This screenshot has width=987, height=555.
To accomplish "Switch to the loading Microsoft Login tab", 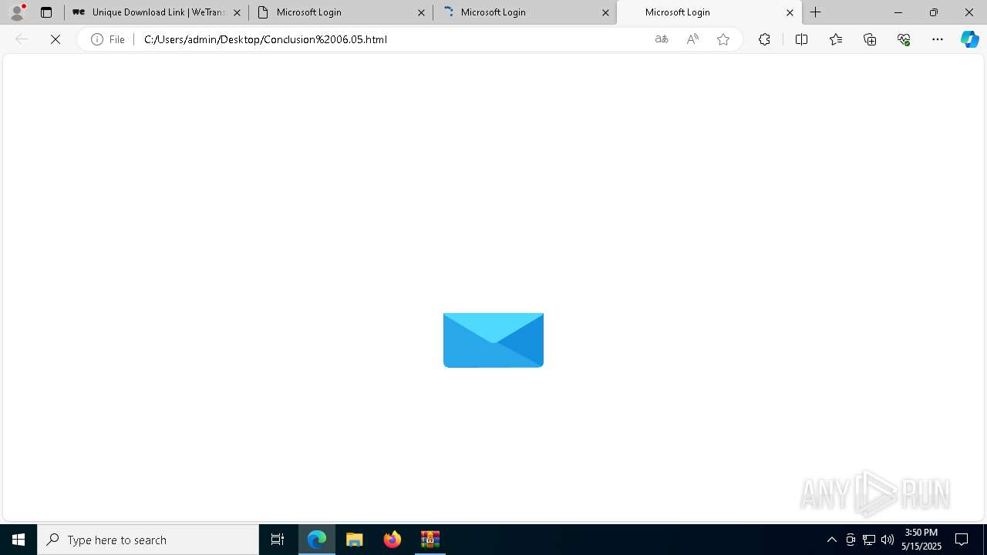I will tap(524, 12).
